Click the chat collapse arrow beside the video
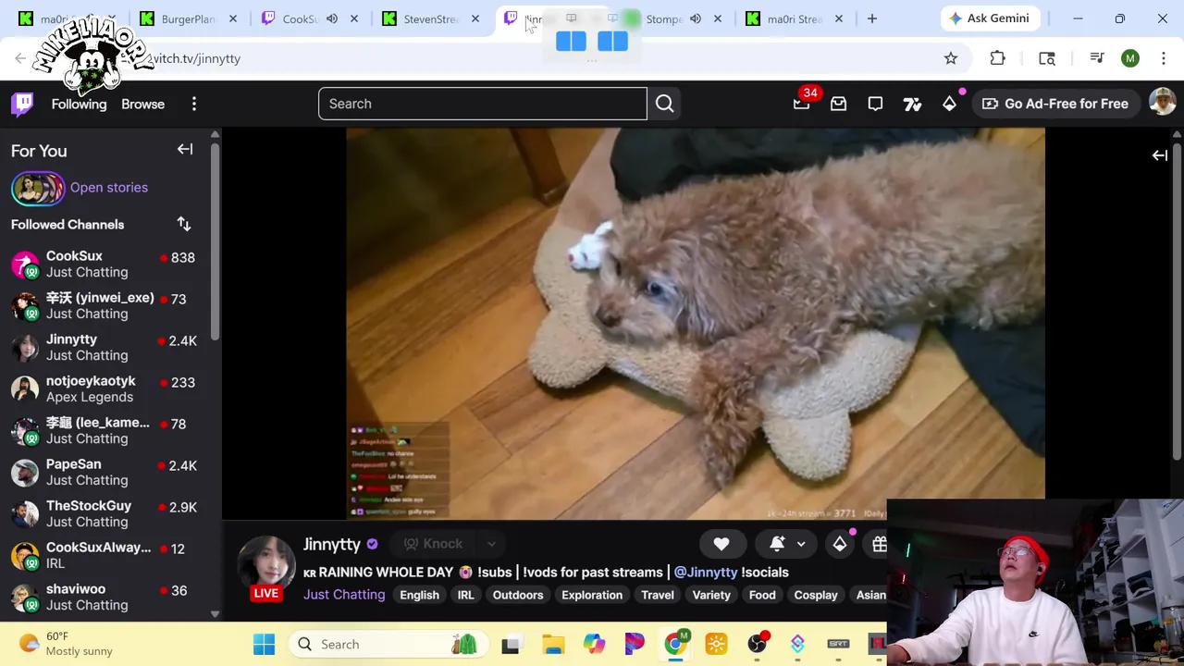Image resolution: width=1184 pixels, height=666 pixels. [1159, 155]
